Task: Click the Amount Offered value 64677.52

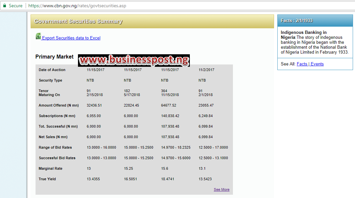Action: point(168,105)
